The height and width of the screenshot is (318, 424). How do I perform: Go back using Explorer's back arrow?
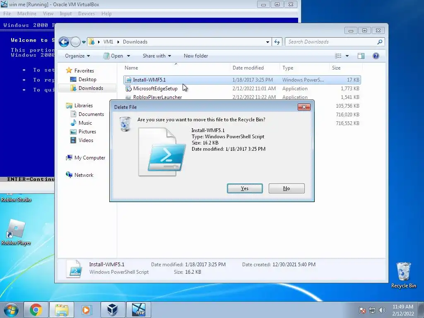[x=64, y=42]
